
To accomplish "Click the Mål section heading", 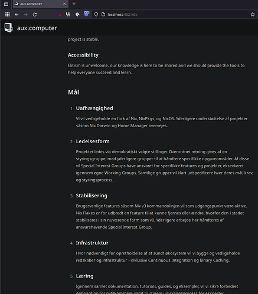I will (73, 92).
